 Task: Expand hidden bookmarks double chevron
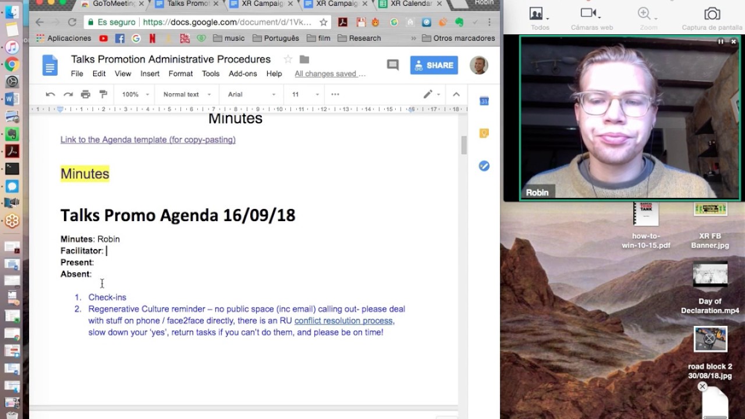pos(414,38)
